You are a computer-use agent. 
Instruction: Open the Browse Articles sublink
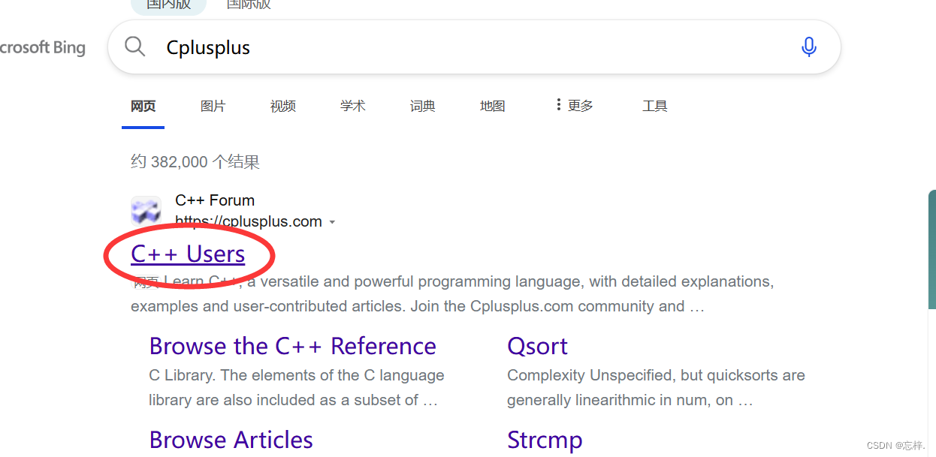coord(231,440)
